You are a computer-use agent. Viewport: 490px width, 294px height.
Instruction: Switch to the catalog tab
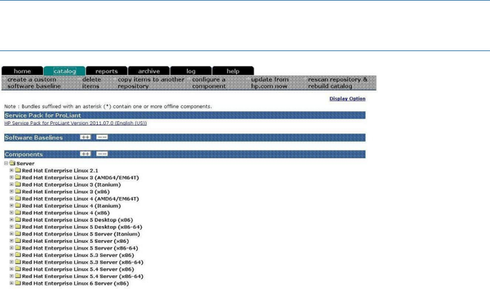point(64,71)
